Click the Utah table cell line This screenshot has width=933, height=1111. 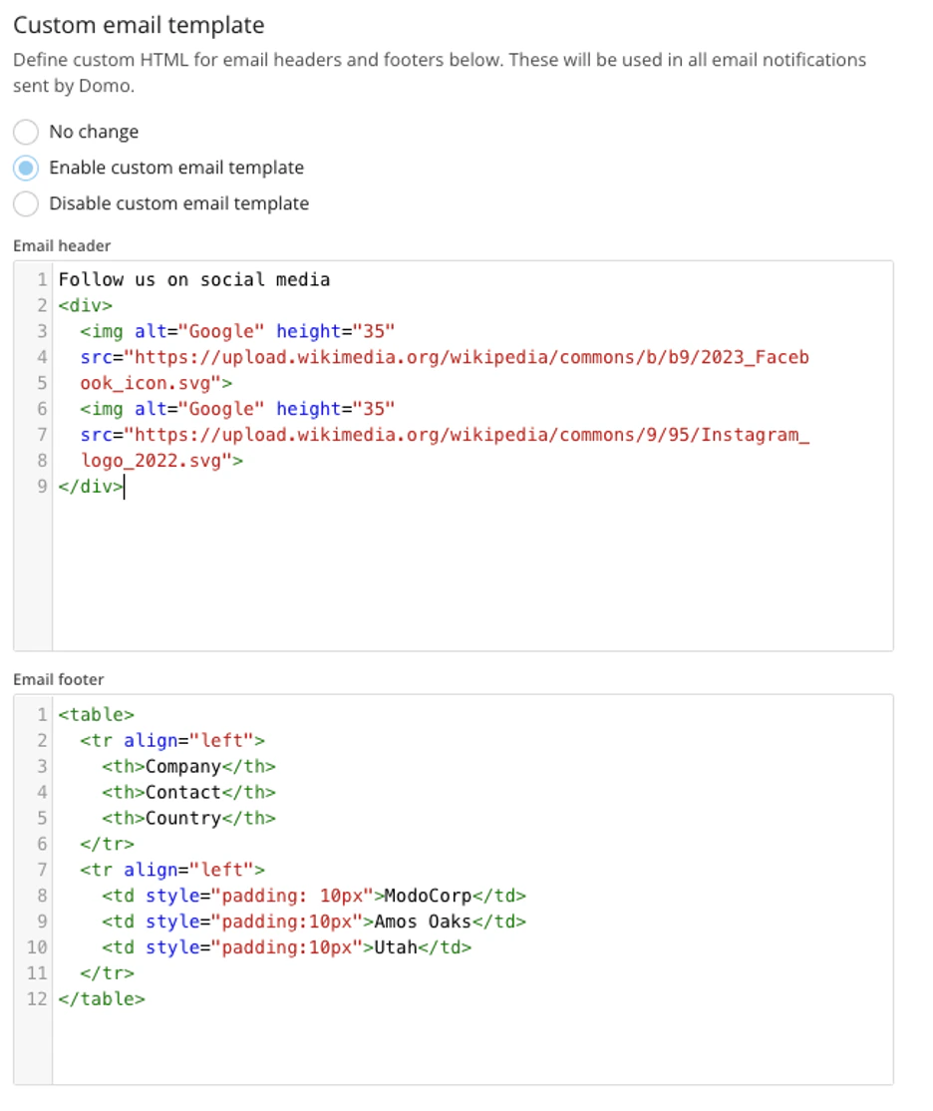point(286,947)
